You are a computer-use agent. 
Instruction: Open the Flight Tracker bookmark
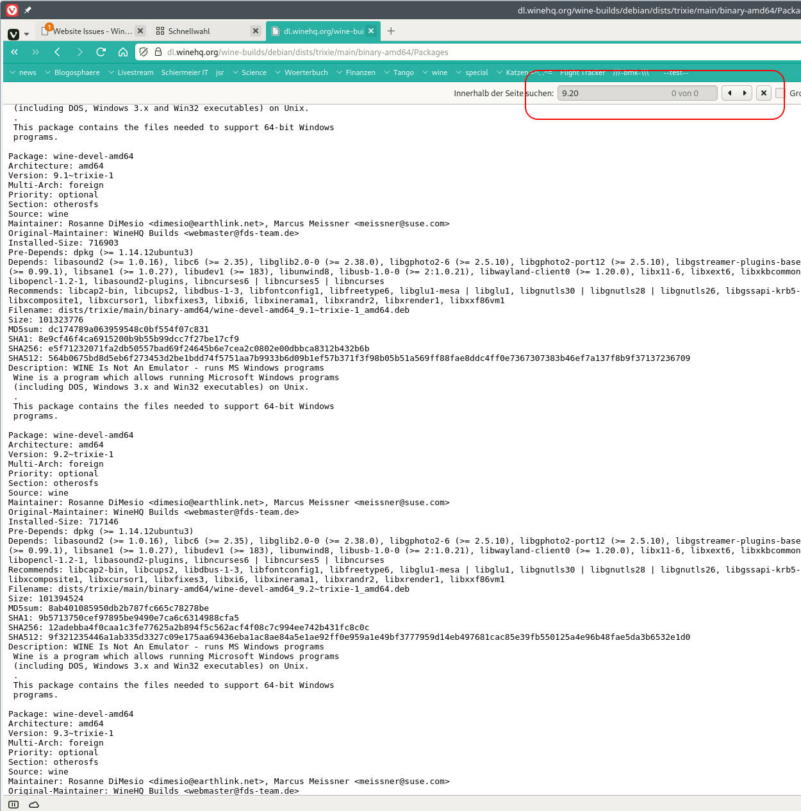[582, 72]
